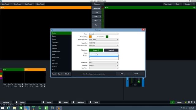The image size is (196, 110).
Task: Toggle Audio on the first input
Action: 15,86
